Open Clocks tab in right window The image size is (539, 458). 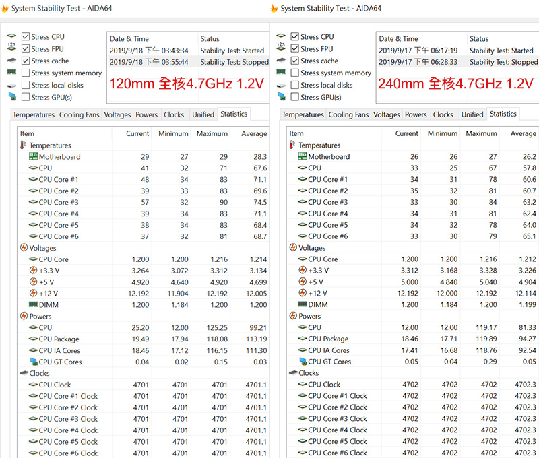pyautogui.click(x=443, y=115)
